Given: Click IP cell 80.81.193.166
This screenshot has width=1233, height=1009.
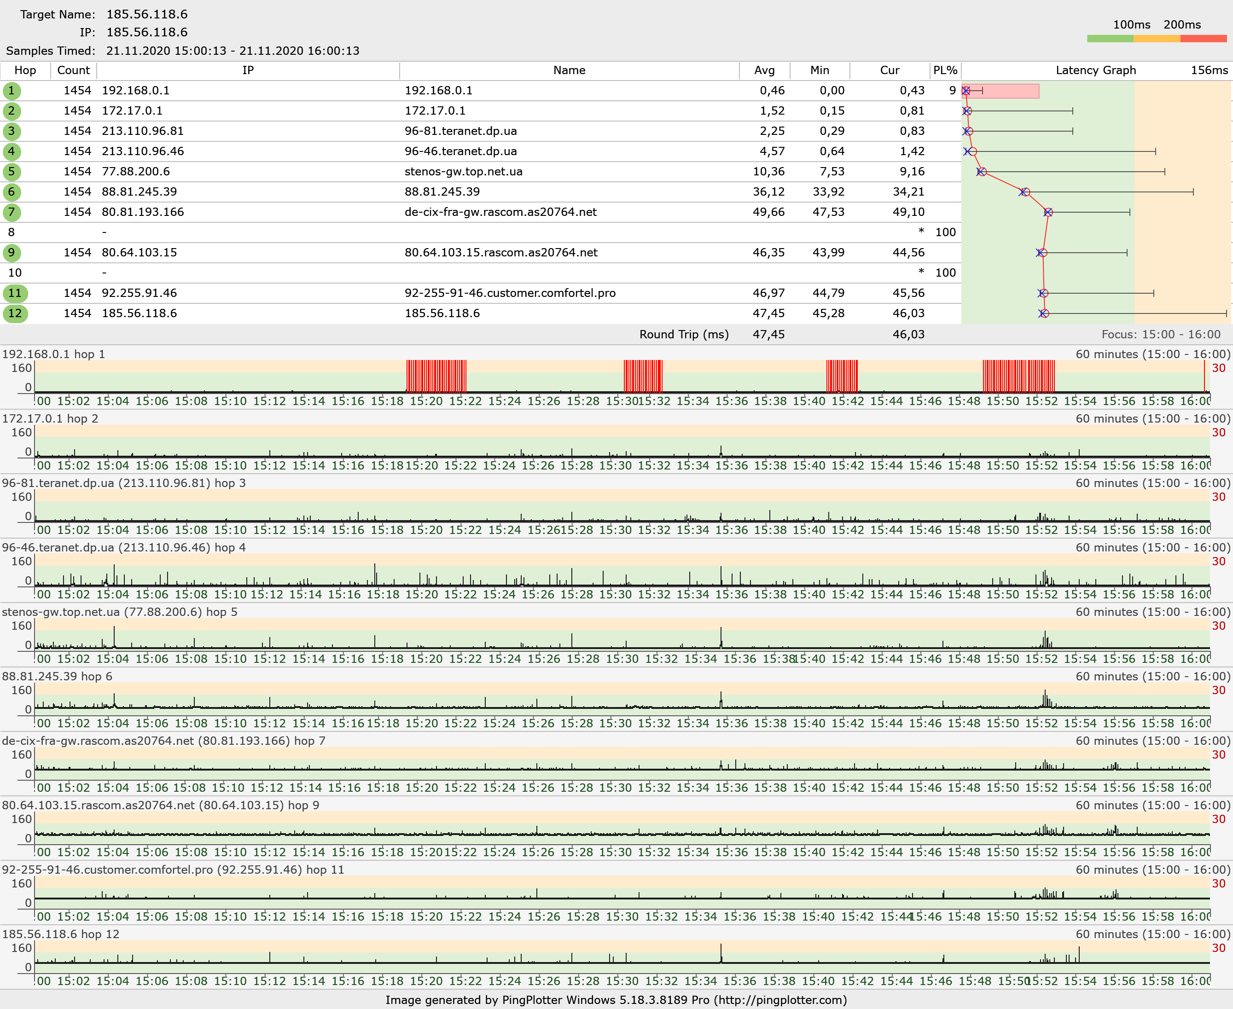Looking at the screenshot, I should (x=143, y=212).
